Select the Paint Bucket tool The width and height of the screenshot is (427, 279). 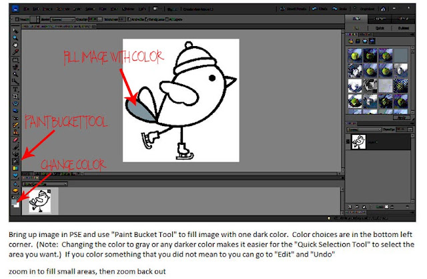[15, 162]
